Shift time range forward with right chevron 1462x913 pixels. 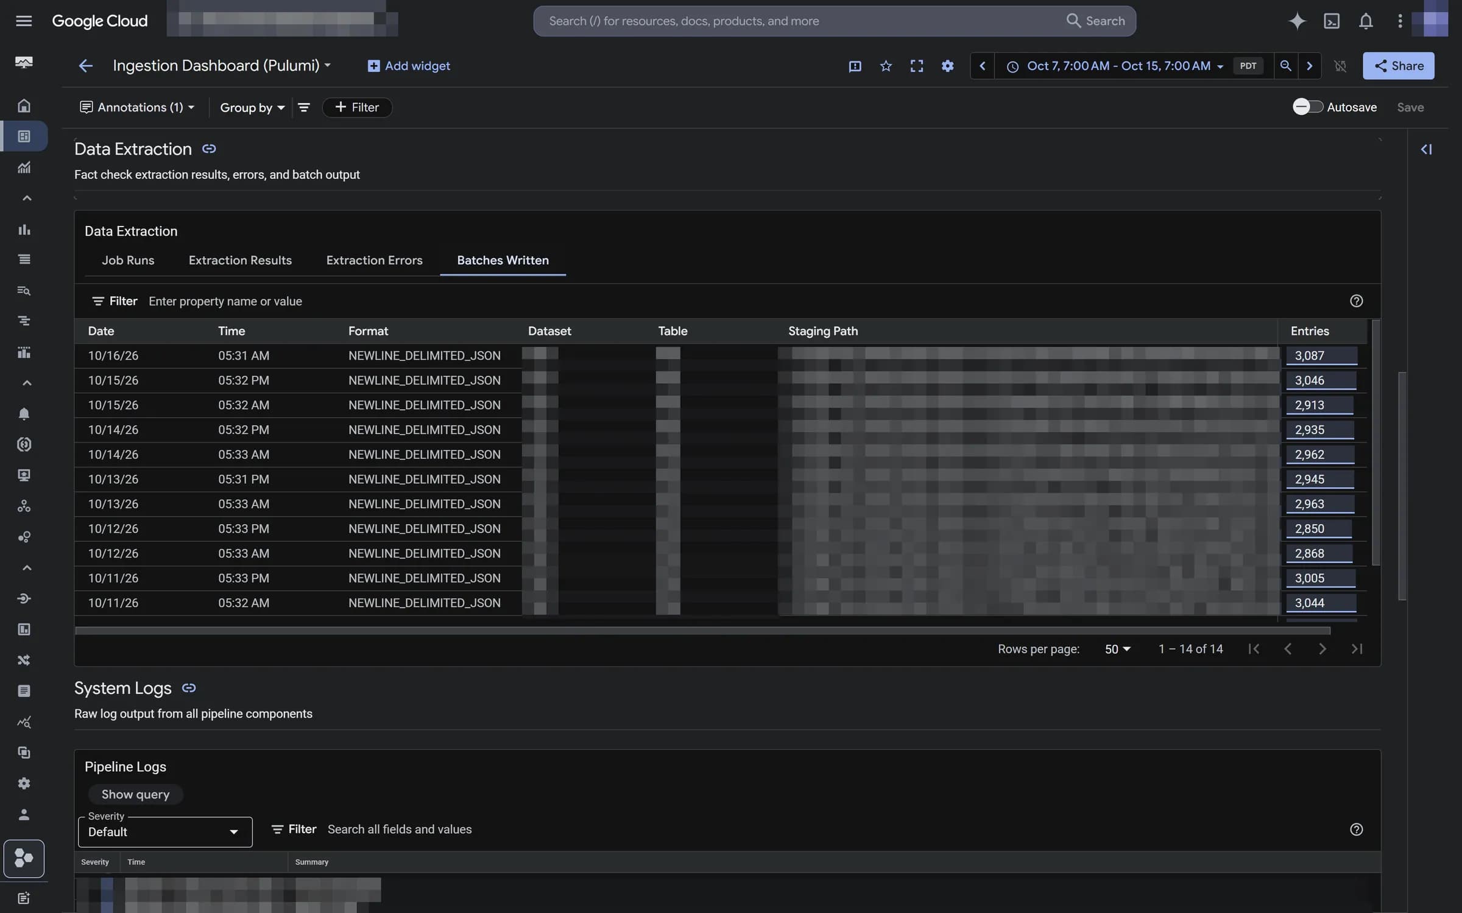coord(1309,66)
